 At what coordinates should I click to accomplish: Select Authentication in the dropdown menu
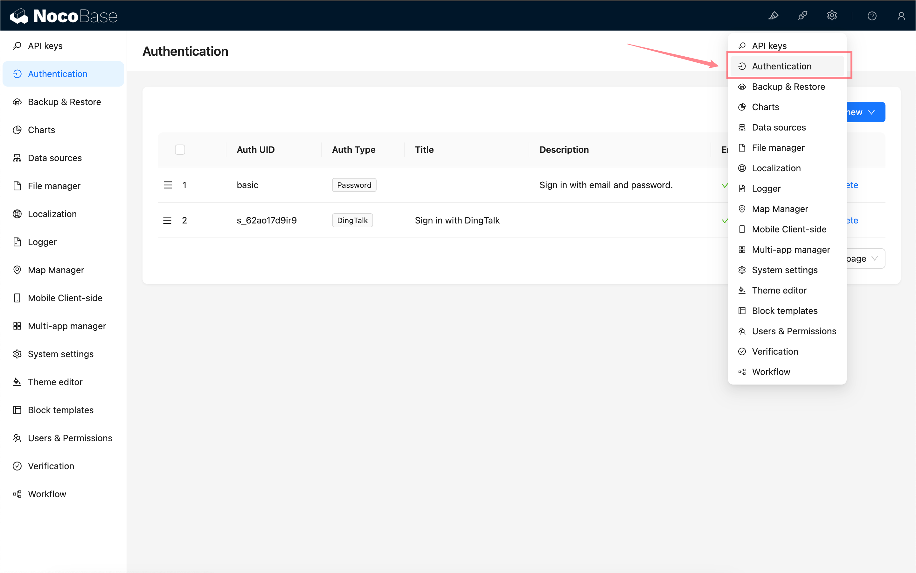tap(781, 66)
